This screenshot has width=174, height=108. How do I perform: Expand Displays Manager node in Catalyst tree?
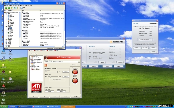(x=30, y=59)
